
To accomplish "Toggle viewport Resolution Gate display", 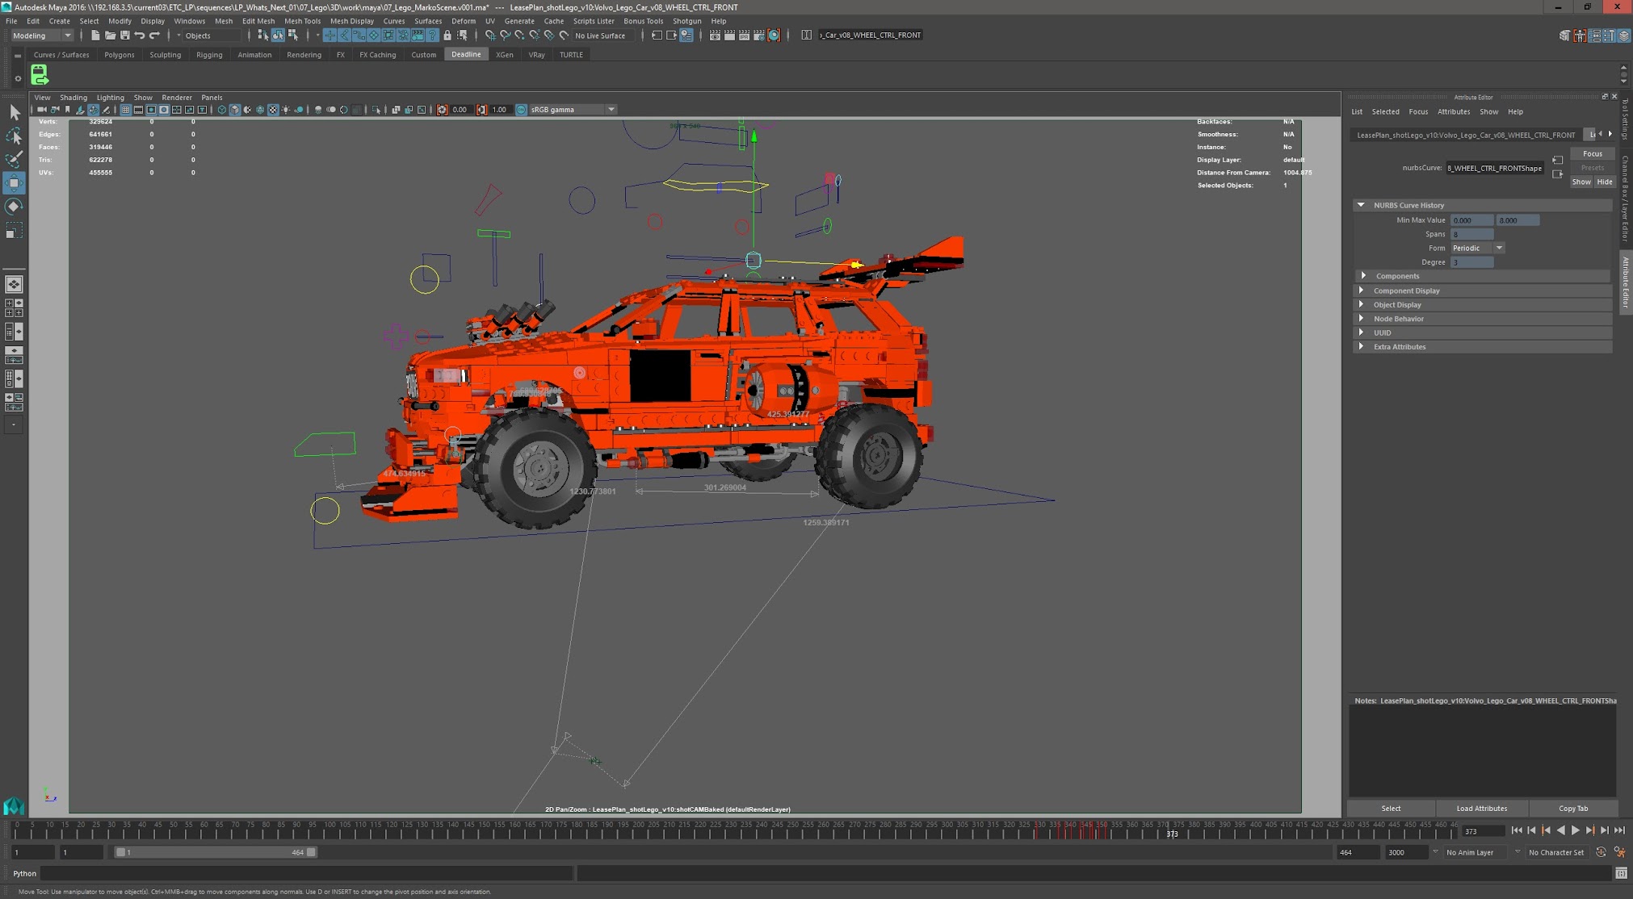I will click(151, 110).
